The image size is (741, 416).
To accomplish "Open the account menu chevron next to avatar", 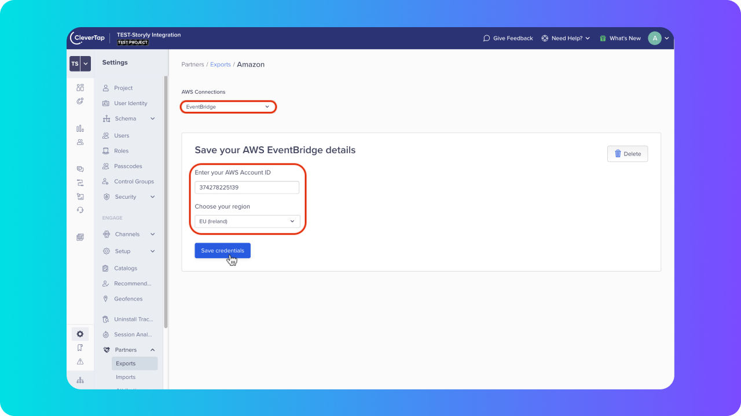I will [667, 38].
